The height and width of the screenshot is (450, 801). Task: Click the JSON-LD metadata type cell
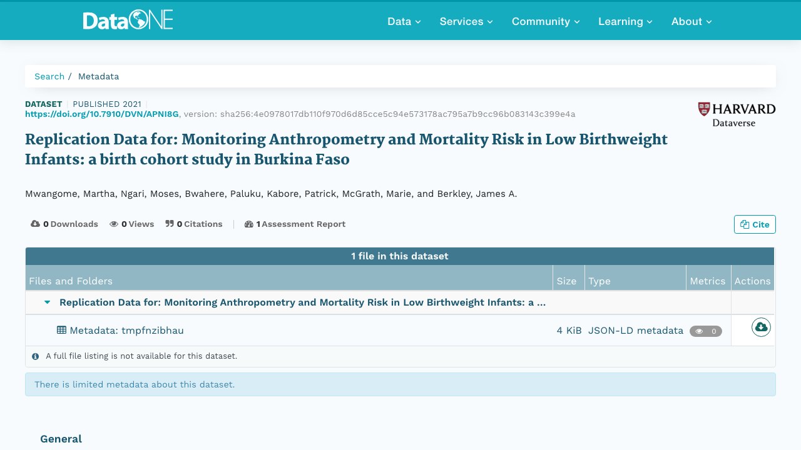click(x=635, y=330)
